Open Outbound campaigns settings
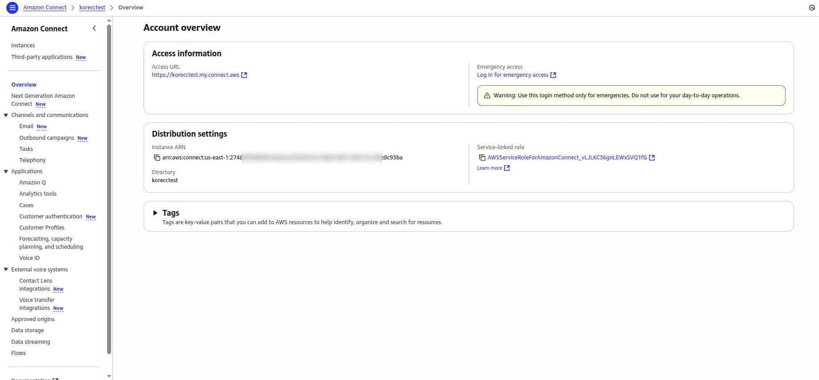 47,138
